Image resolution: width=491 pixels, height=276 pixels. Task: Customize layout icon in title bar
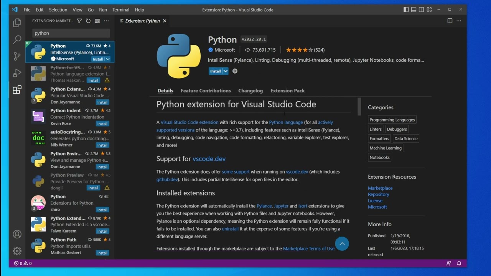pyautogui.click(x=429, y=10)
